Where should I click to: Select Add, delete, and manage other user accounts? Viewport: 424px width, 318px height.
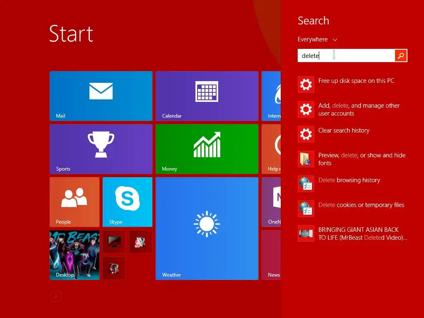(353, 109)
